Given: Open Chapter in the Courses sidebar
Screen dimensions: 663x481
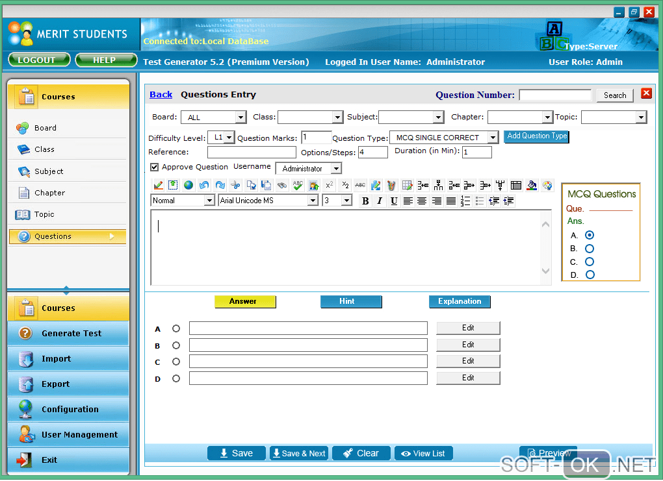Looking at the screenshot, I should click(68, 193).
